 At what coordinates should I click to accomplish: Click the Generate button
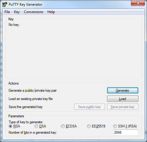point(123,90)
